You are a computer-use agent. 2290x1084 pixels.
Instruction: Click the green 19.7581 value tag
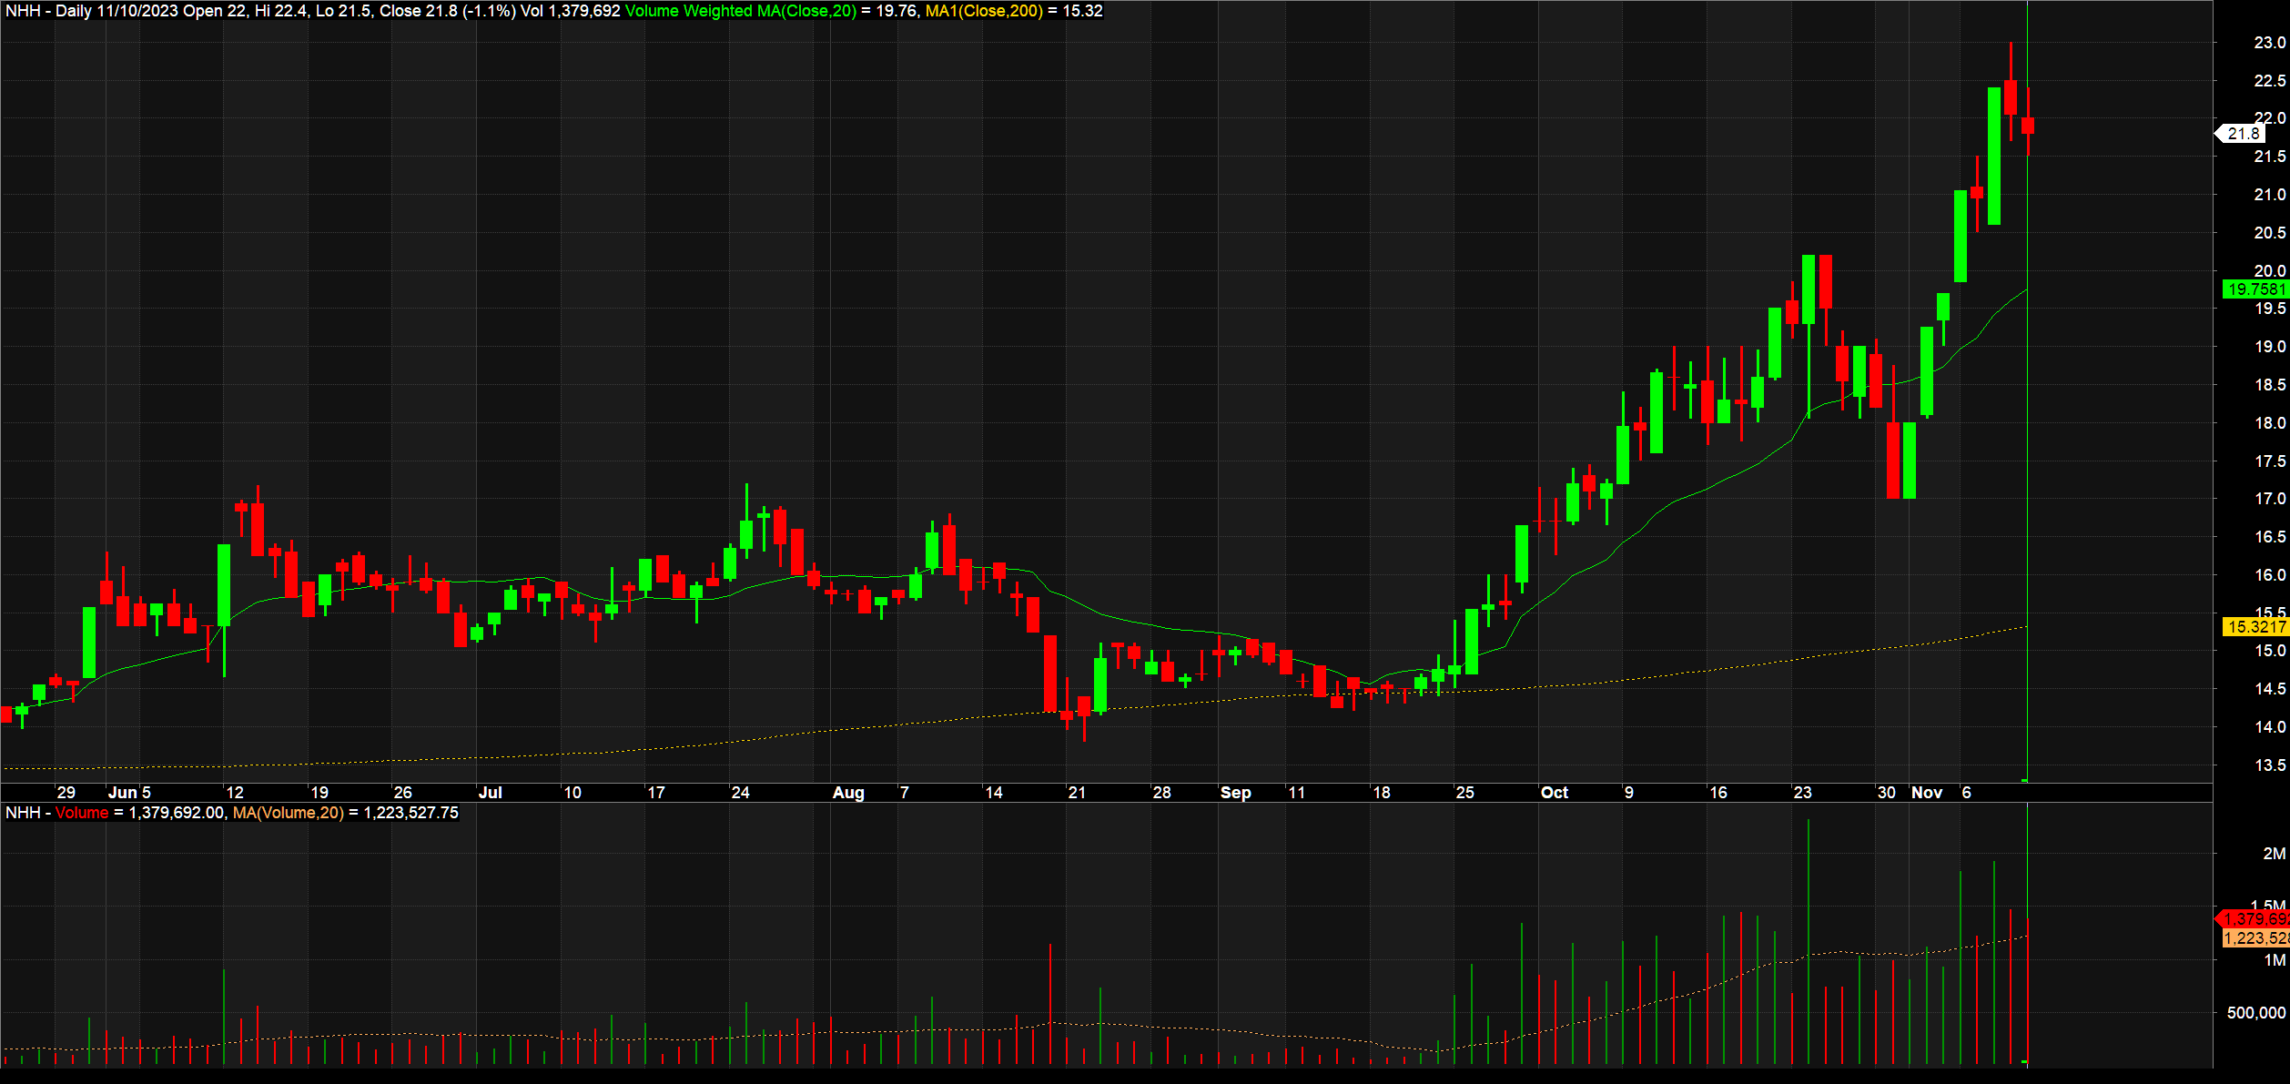[x=2255, y=289]
